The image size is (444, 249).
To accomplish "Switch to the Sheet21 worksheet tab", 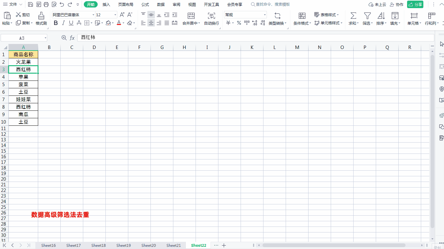I will (173, 245).
